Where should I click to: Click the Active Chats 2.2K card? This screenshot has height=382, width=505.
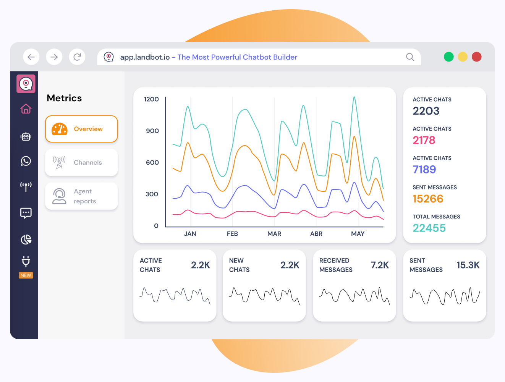click(x=175, y=285)
